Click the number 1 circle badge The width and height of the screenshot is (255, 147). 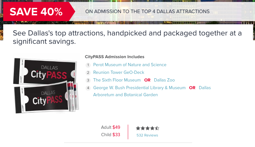[x=88, y=65]
